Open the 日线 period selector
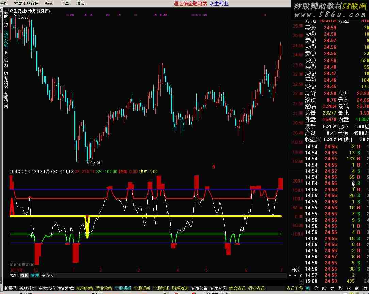 tap(295, 270)
